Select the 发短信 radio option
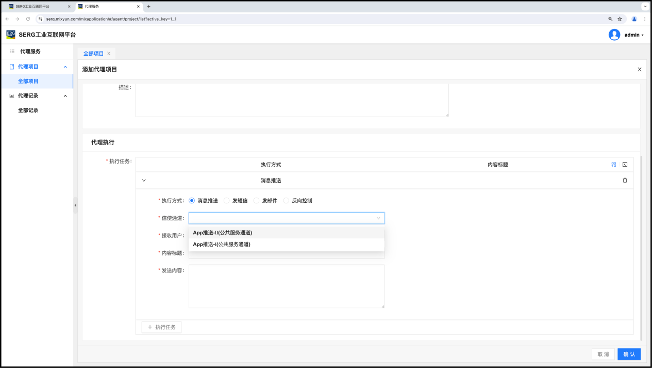This screenshot has height=368, width=652. point(227,201)
